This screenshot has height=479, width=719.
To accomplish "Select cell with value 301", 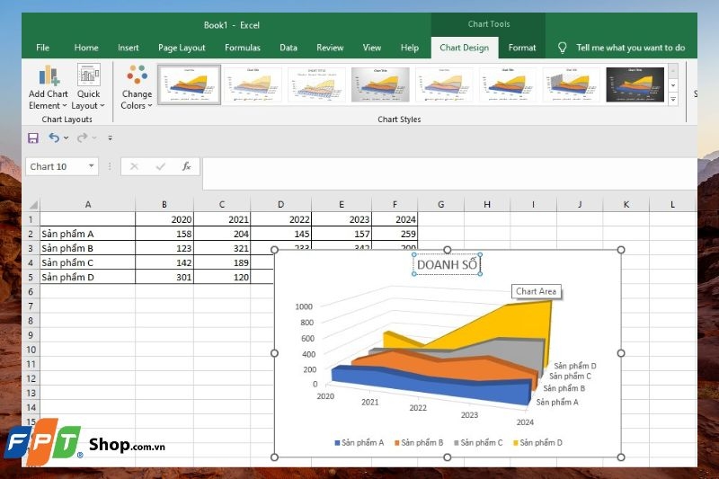I will point(164,277).
